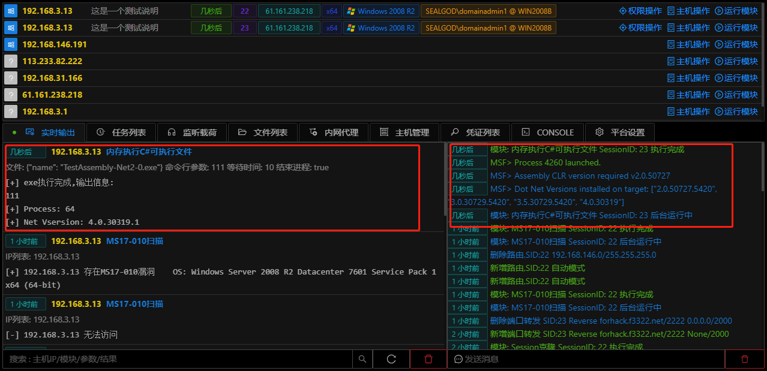The image size is (767, 371).
Task: Click log '删除端口转发 SID:23 Reverse' entry
Action: (x=611, y=321)
